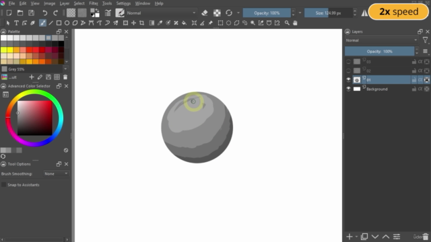Click the Undo arrow
431x242 pixels.
pos(45,13)
